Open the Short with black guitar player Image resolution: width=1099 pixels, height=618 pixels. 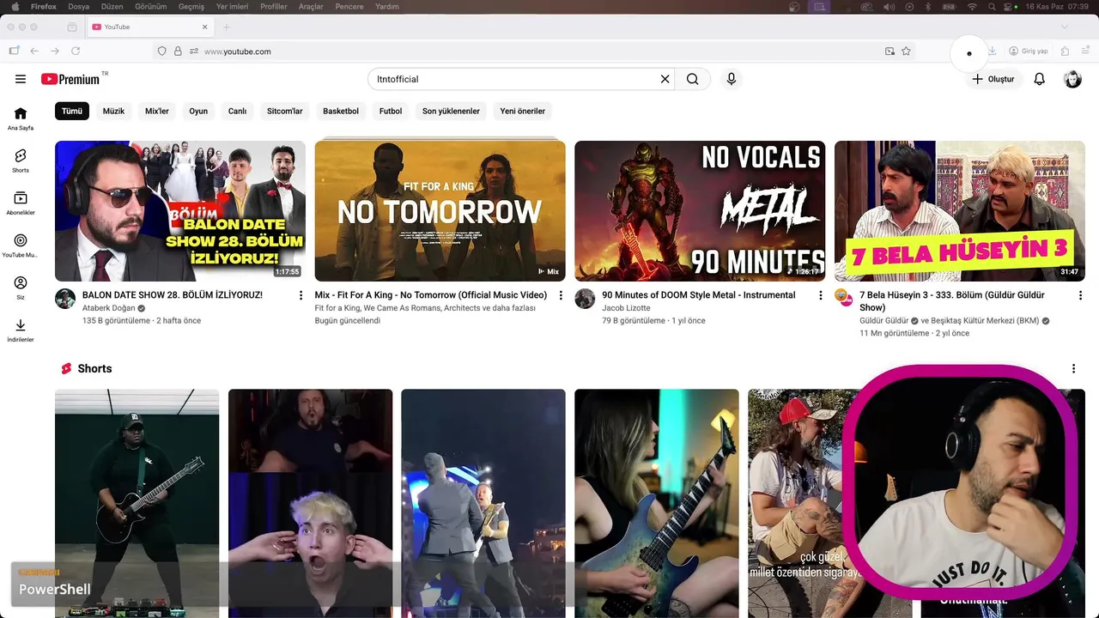click(137, 503)
